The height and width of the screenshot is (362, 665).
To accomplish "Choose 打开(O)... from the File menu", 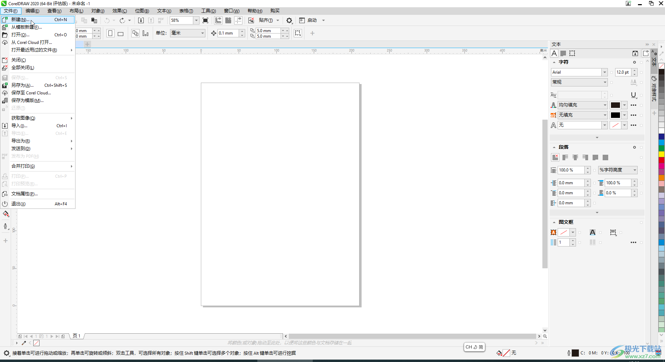I will tap(38, 35).
